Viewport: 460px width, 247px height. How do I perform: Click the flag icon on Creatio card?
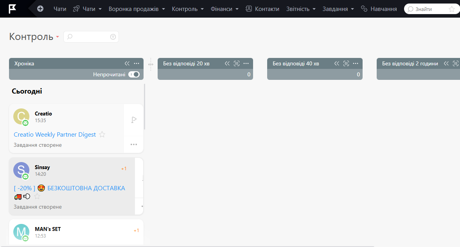point(134,119)
